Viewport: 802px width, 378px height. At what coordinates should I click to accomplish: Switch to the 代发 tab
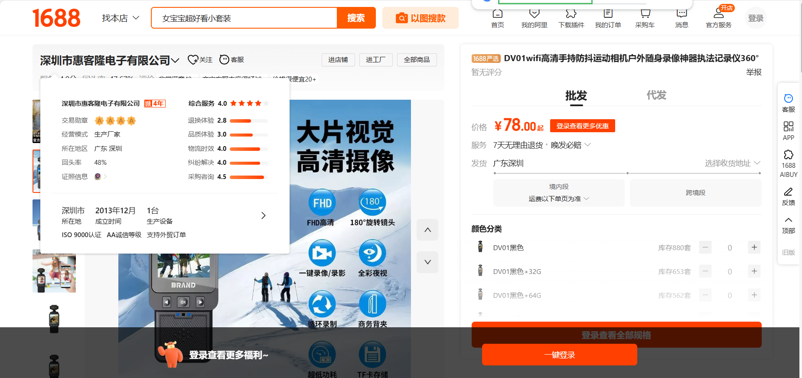click(656, 95)
